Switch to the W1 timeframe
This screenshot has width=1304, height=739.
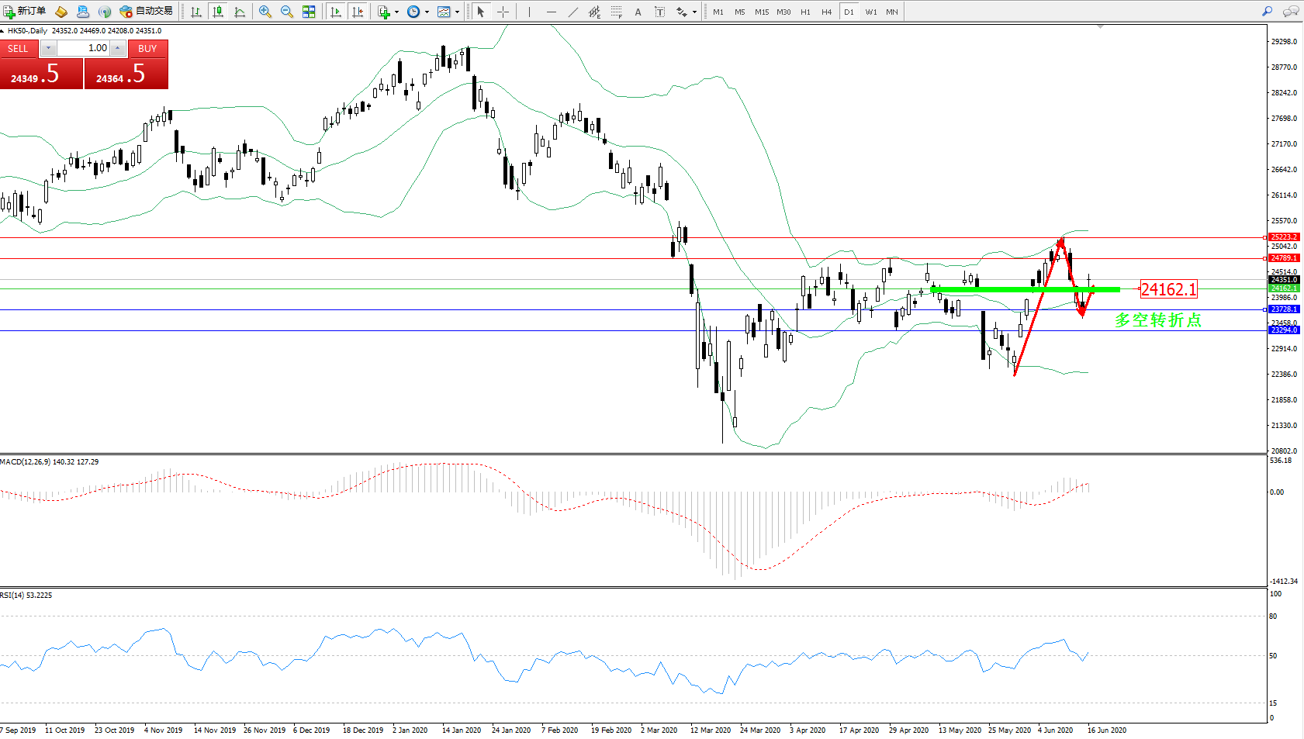871,12
